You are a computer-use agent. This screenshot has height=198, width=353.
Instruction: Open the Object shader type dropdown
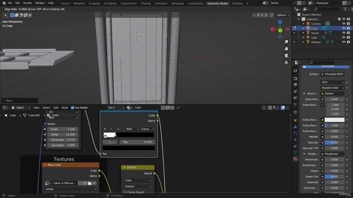pos(21,108)
